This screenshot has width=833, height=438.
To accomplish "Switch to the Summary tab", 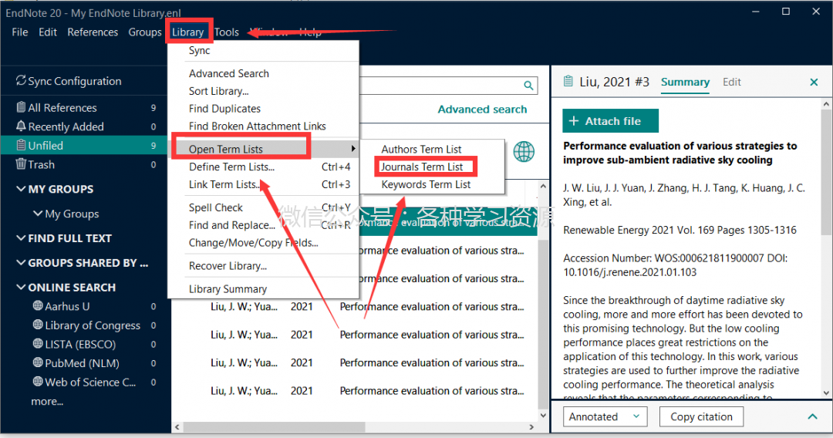I will 685,82.
